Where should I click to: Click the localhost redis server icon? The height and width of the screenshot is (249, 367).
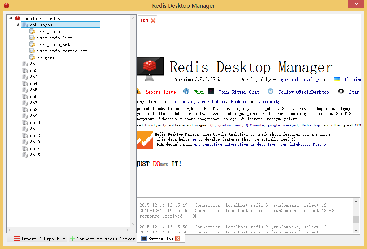click(17, 18)
